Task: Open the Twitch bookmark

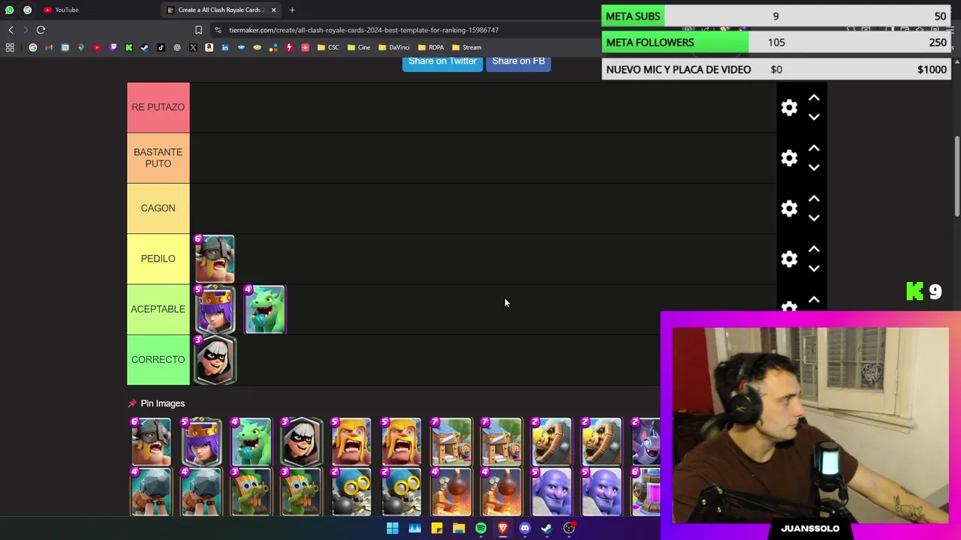Action: pyautogui.click(x=113, y=47)
